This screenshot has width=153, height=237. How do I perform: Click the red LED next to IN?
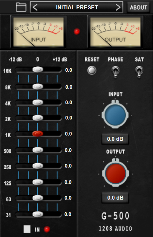pyautogui.click(x=47, y=229)
